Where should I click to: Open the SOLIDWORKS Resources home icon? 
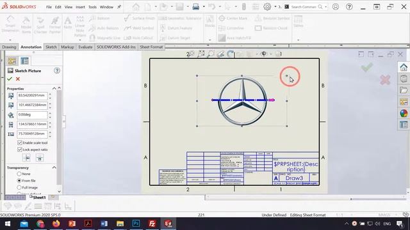tap(404, 67)
